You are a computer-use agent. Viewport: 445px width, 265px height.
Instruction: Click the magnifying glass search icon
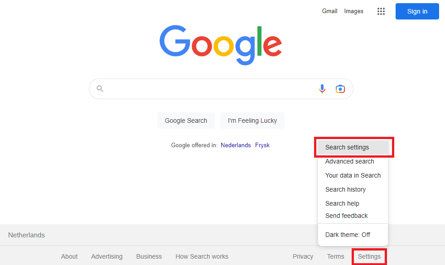[100, 88]
